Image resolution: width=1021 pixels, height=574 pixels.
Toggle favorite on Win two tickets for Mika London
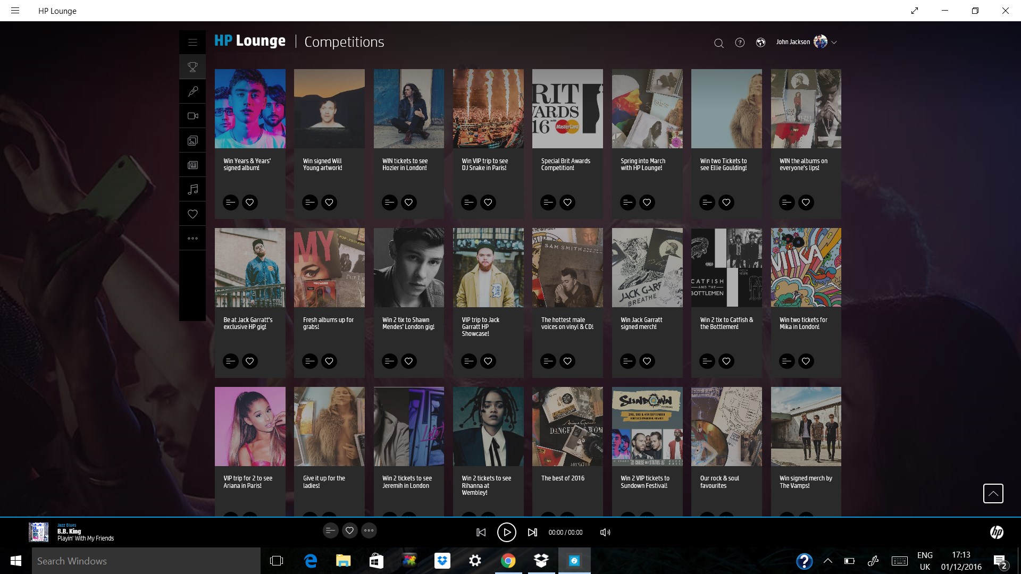[x=806, y=361]
